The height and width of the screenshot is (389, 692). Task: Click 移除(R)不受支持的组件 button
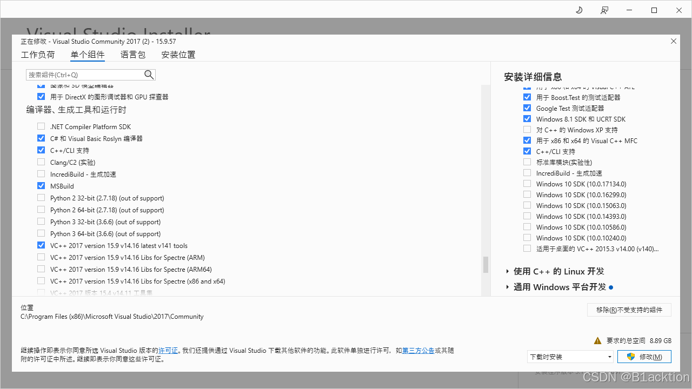point(629,310)
